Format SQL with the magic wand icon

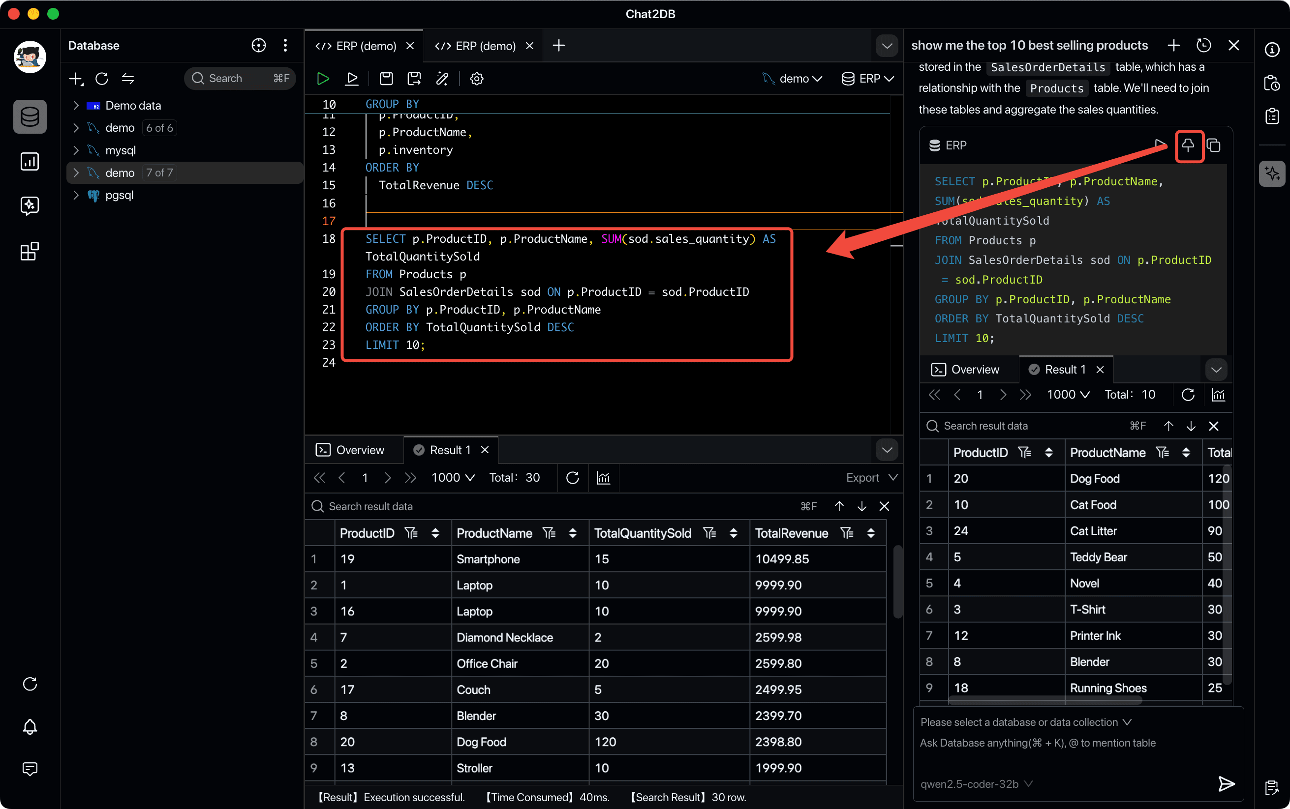(442, 79)
